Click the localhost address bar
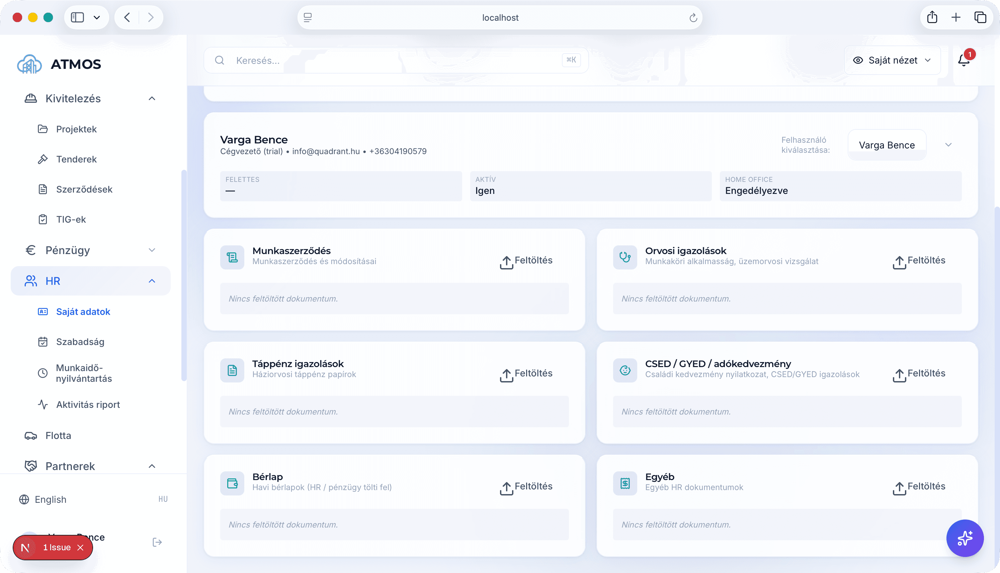This screenshot has height=573, width=1000. [500, 18]
